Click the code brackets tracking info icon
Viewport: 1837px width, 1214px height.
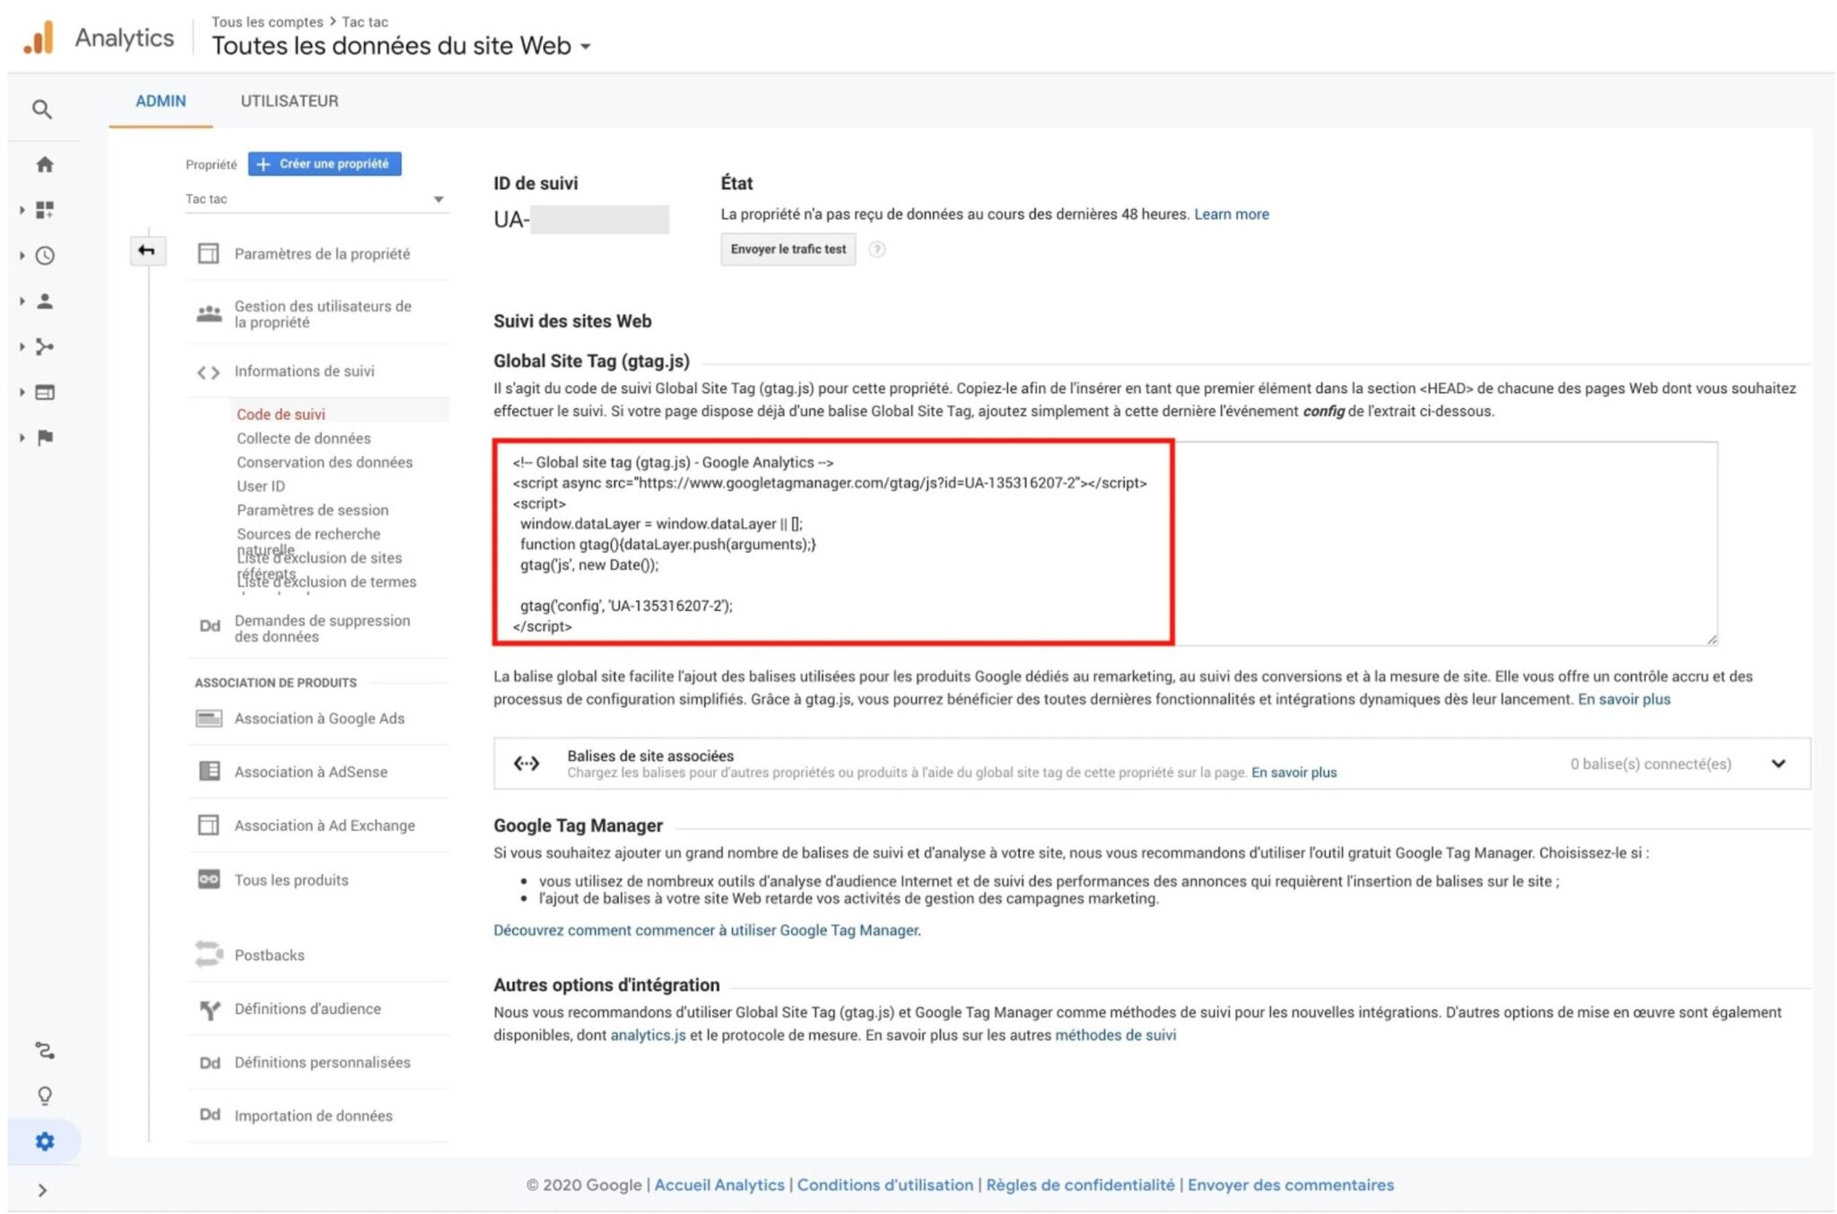(x=208, y=371)
